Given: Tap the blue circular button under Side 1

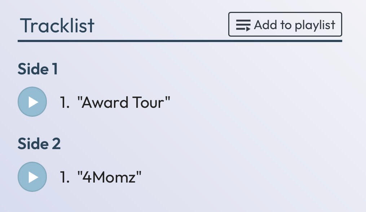Looking at the screenshot, I should point(32,102).
